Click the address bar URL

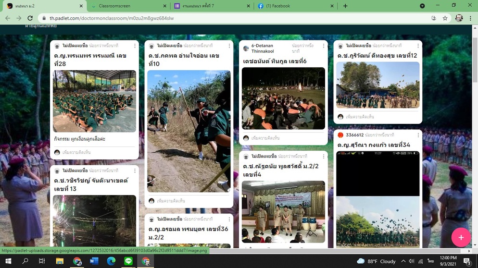tap(112, 18)
